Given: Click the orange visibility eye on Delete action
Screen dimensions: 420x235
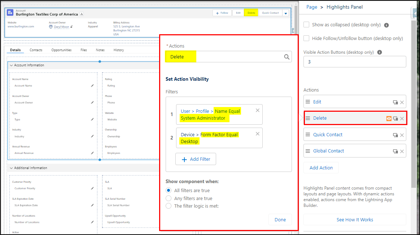Looking at the screenshot, I should click(389, 118).
